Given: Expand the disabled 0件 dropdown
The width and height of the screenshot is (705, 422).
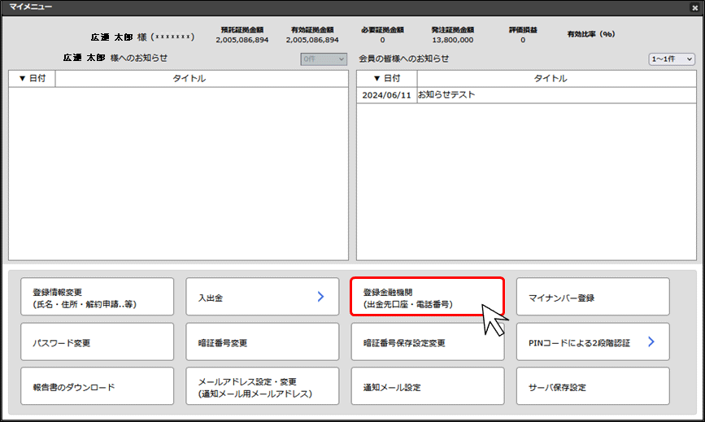Looking at the screenshot, I should (x=324, y=59).
